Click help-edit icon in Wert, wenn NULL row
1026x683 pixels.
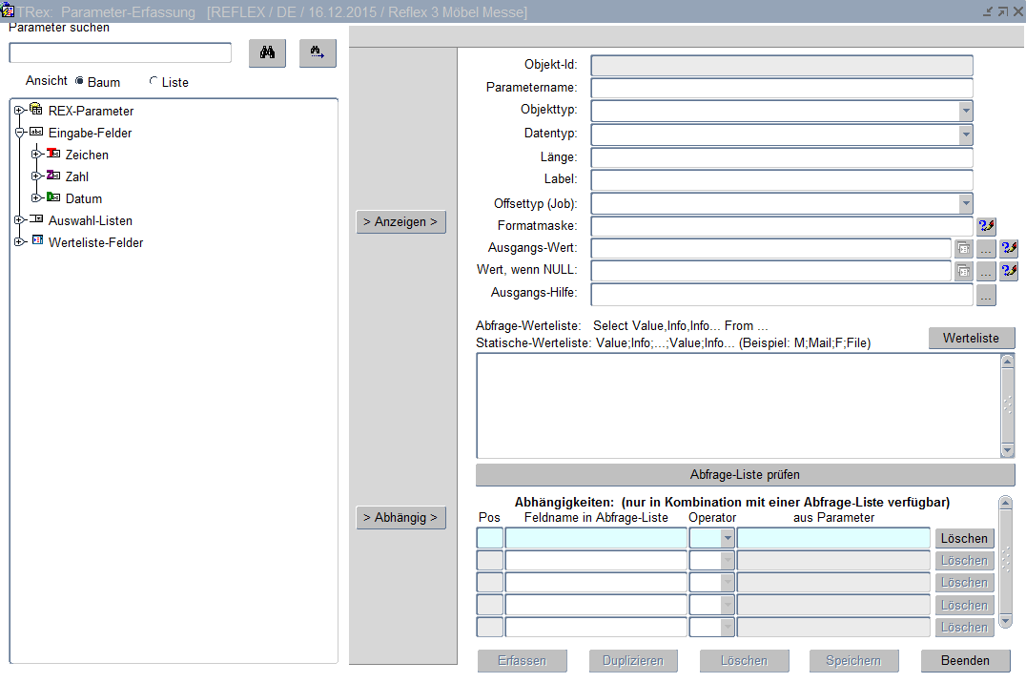coord(1009,272)
